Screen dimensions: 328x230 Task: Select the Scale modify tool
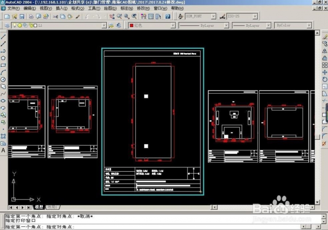coord(325,86)
